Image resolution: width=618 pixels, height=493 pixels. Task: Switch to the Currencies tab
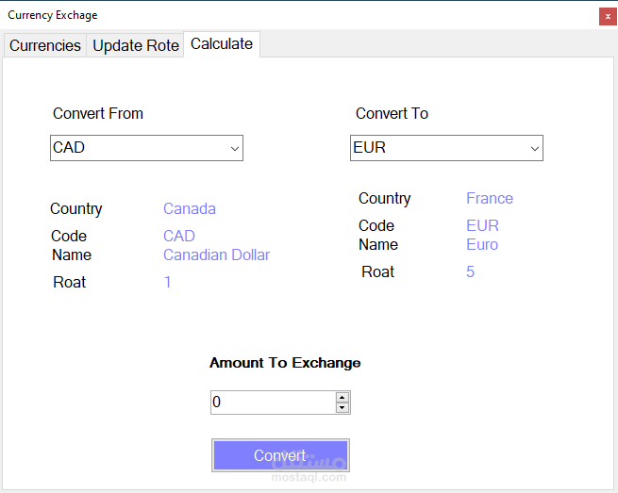tap(45, 45)
